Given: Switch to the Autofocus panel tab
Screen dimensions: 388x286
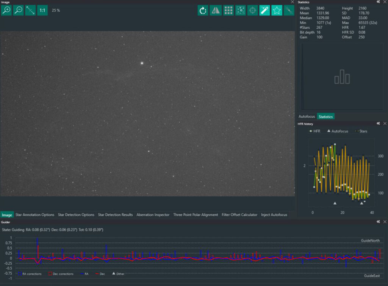Looking at the screenshot, I should tap(307, 117).
